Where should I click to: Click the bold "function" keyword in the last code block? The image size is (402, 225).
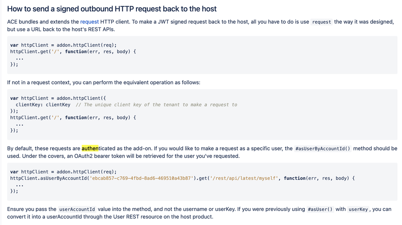(295, 178)
